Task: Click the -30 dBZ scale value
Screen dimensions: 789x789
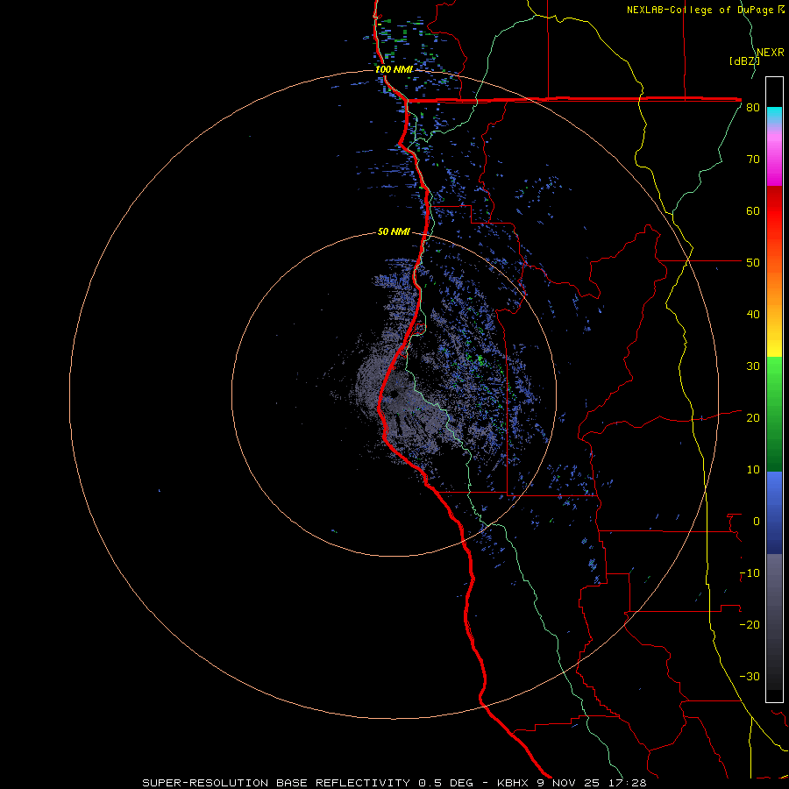Action: pyautogui.click(x=750, y=676)
